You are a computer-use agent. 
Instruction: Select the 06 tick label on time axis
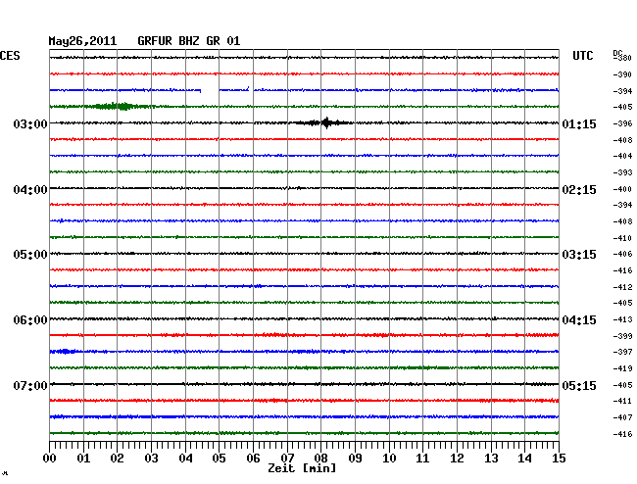(x=253, y=459)
